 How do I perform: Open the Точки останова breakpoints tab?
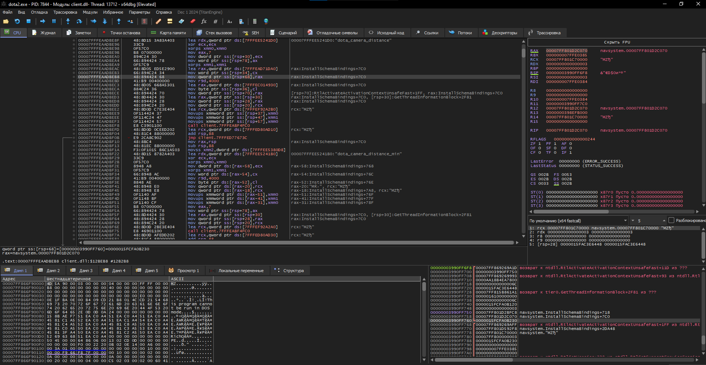(x=121, y=33)
